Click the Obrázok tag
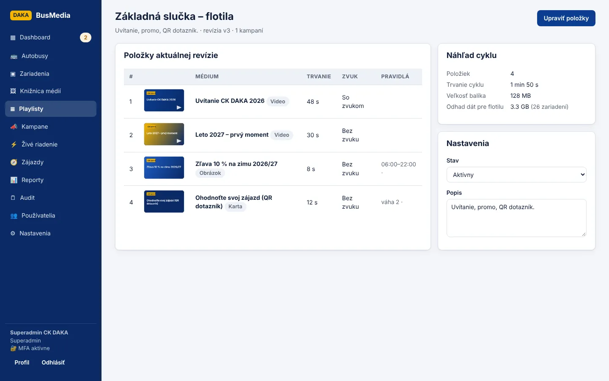The image size is (609, 381). 210,173
